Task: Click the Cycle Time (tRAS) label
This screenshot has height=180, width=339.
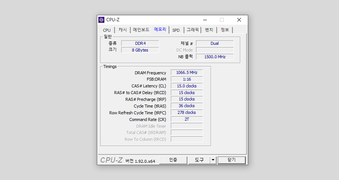Action: (150, 106)
